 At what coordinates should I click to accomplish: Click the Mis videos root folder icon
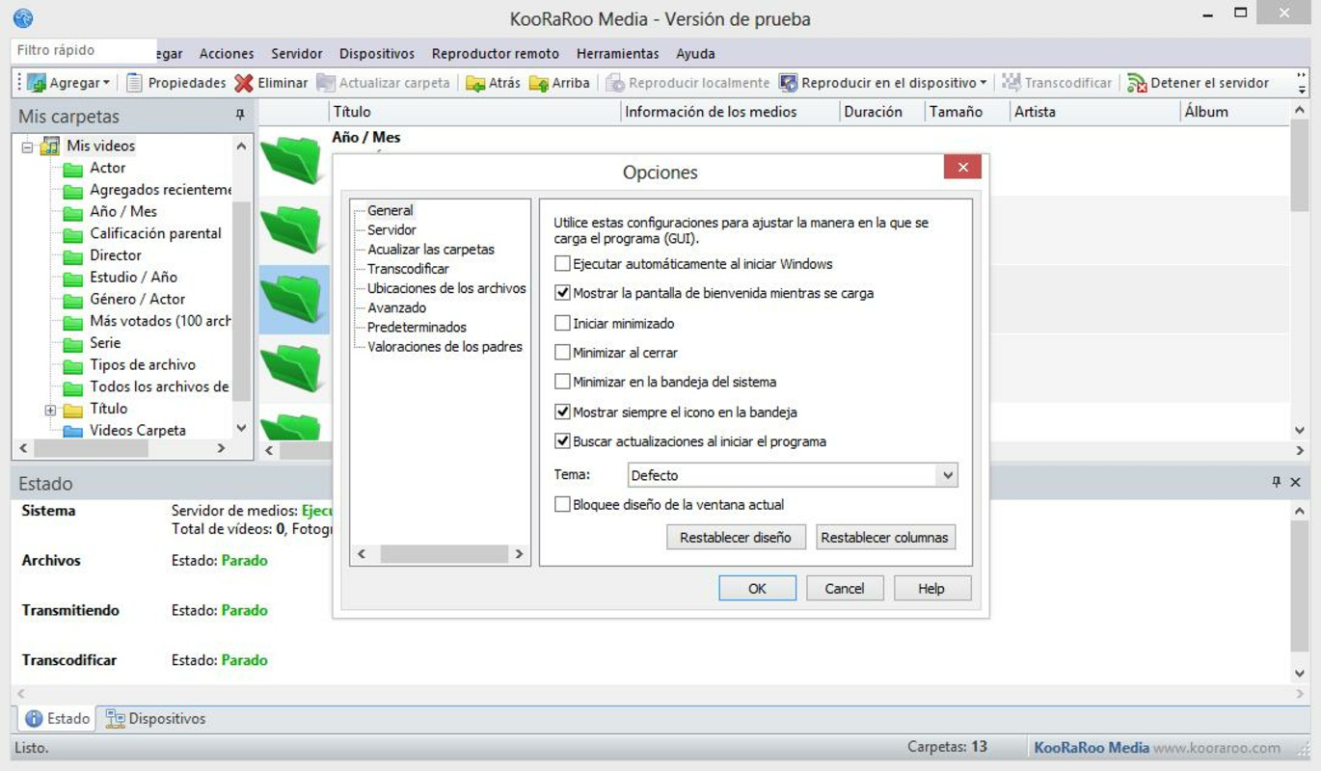pos(50,146)
